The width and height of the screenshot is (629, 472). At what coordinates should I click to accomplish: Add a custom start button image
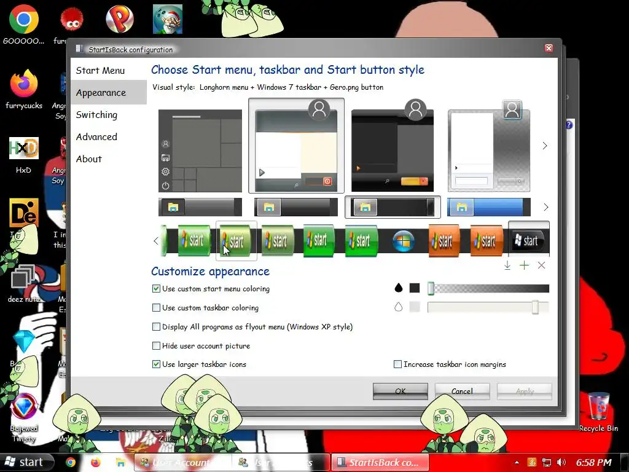tap(524, 265)
